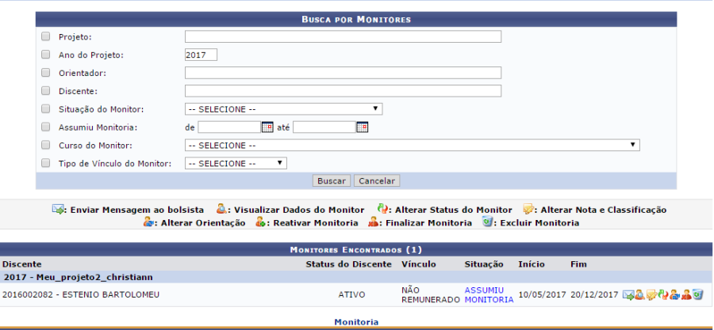Viewport: 714px width, 330px height.
Task: Delete monitoria using row's trash icon
Action: pos(697,294)
